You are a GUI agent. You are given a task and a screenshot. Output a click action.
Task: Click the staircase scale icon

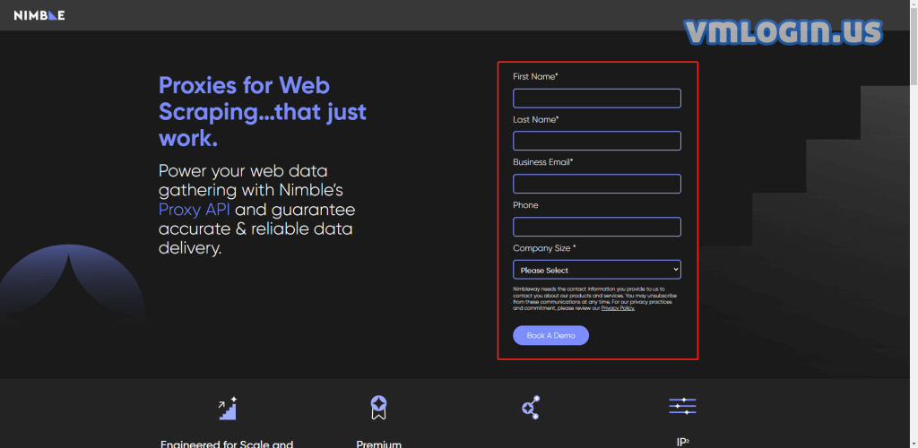[x=228, y=408]
